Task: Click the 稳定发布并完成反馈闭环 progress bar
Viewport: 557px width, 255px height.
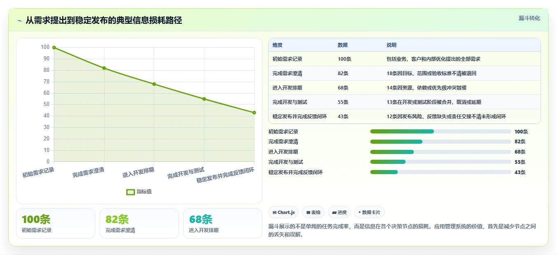Action: (x=441, y=172)
